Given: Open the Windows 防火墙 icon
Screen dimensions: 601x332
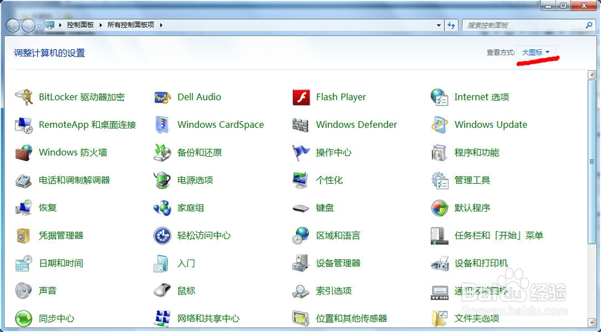Looking at the screenshot, I should click(24, 152).
